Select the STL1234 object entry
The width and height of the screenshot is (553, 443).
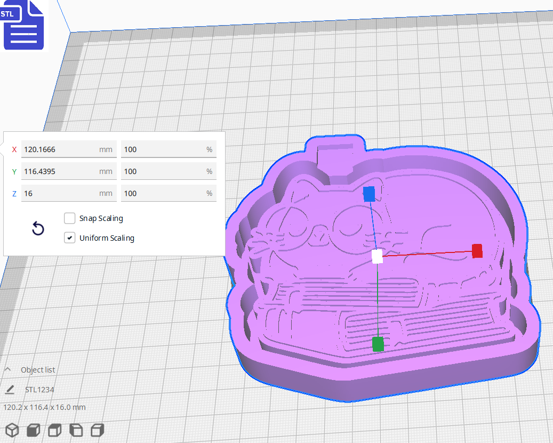click(x=40, y=390)
